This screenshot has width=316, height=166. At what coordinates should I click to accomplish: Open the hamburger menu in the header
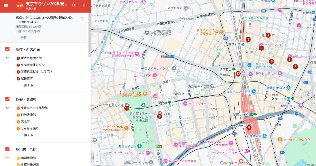click(x=6, y=6)
